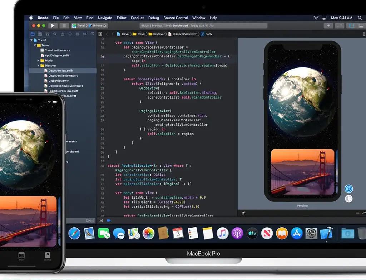Open the body symbol in the jump bar
This screenshot has height=280, width=366.
(206, 34)
